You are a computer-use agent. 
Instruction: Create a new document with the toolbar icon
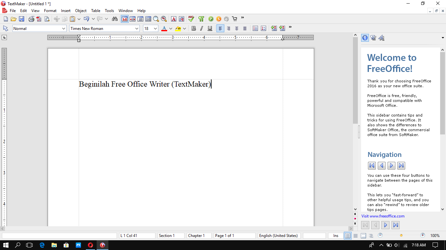point(6,19)
